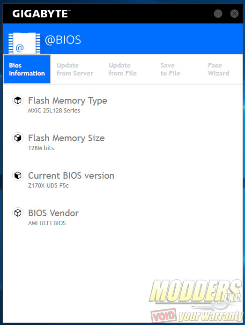Screen dimensions: 245x325
Task: Minimize the @BIOS window
Action: coord(218,14)
